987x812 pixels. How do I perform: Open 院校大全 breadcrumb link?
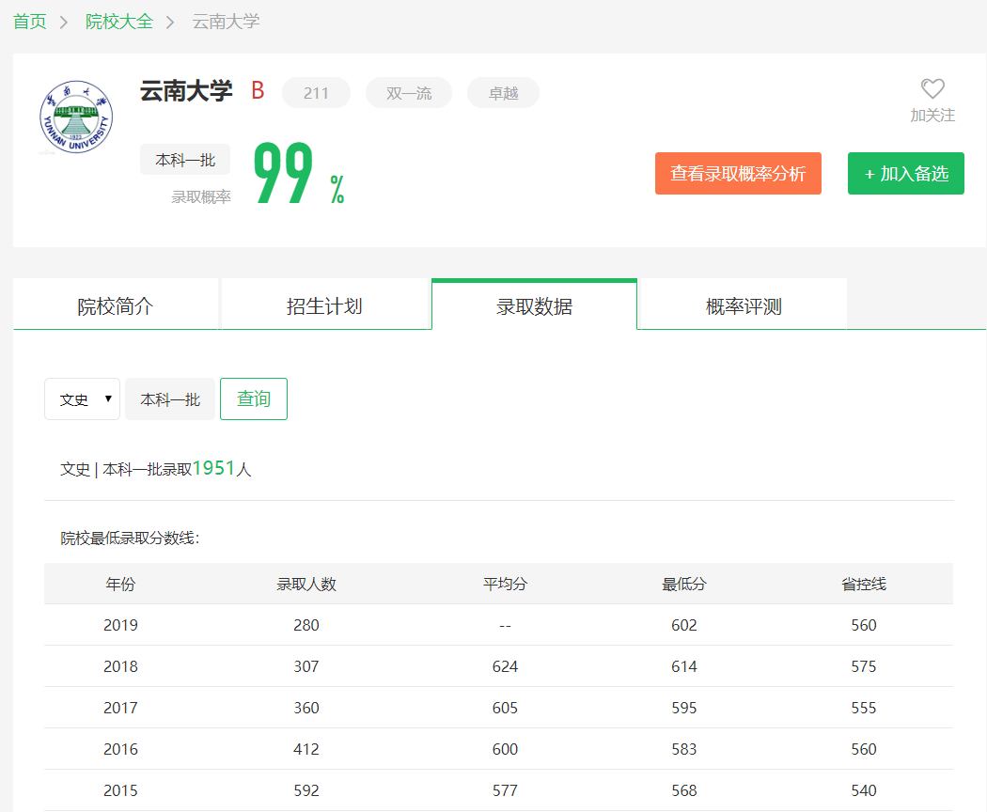coord(119,22)
